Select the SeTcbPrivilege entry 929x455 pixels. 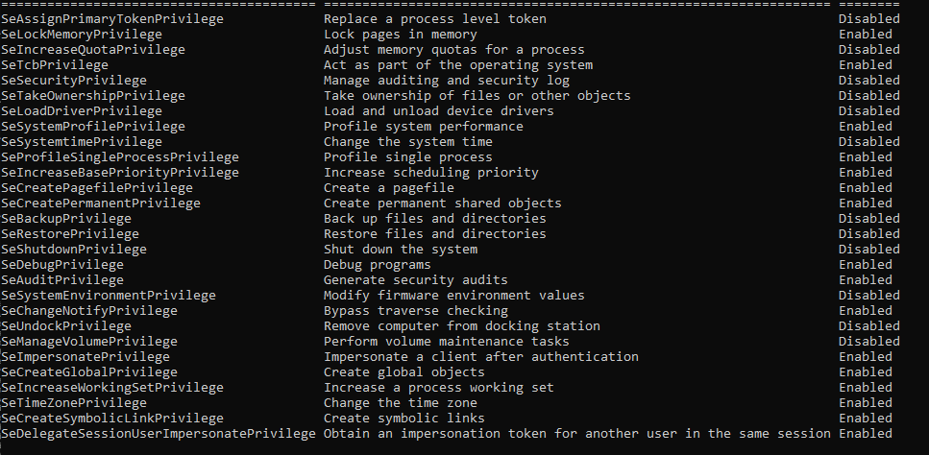(55, 65)
